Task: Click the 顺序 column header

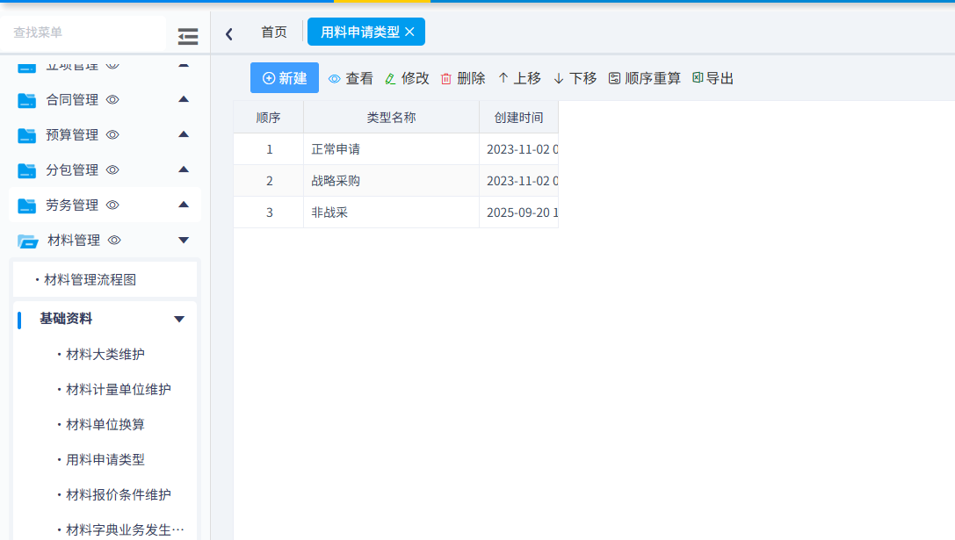Action: click(269, 118)
